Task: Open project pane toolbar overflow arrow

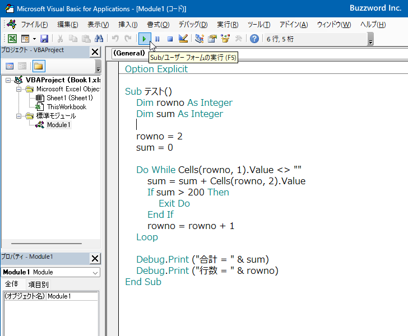Action: [98, 66]
